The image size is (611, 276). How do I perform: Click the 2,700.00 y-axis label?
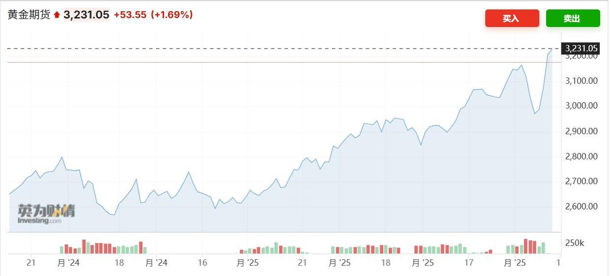tap(581, 182)
